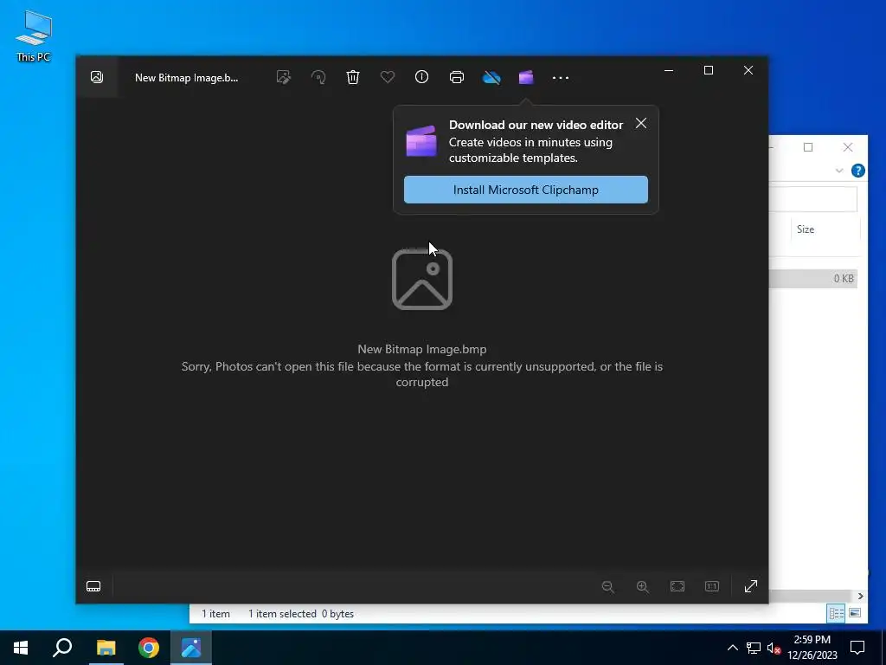Enter full screen with the arrows icon
The width and height of the screenshot is (886, 665).
pyautogui.click(x=750, y=586)
